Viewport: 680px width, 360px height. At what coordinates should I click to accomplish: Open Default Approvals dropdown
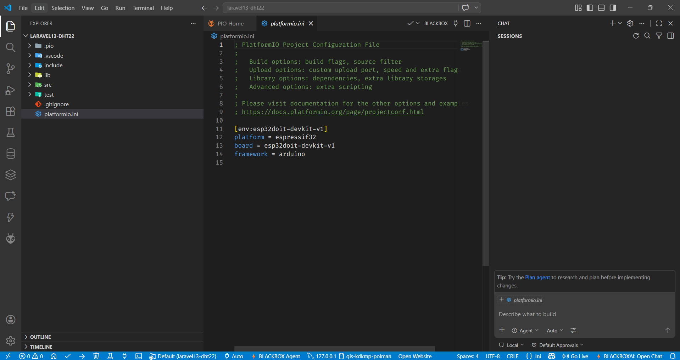tap(558, 345)
